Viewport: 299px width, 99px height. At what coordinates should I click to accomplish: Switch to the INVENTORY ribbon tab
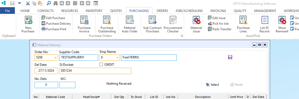pos(94,11)
